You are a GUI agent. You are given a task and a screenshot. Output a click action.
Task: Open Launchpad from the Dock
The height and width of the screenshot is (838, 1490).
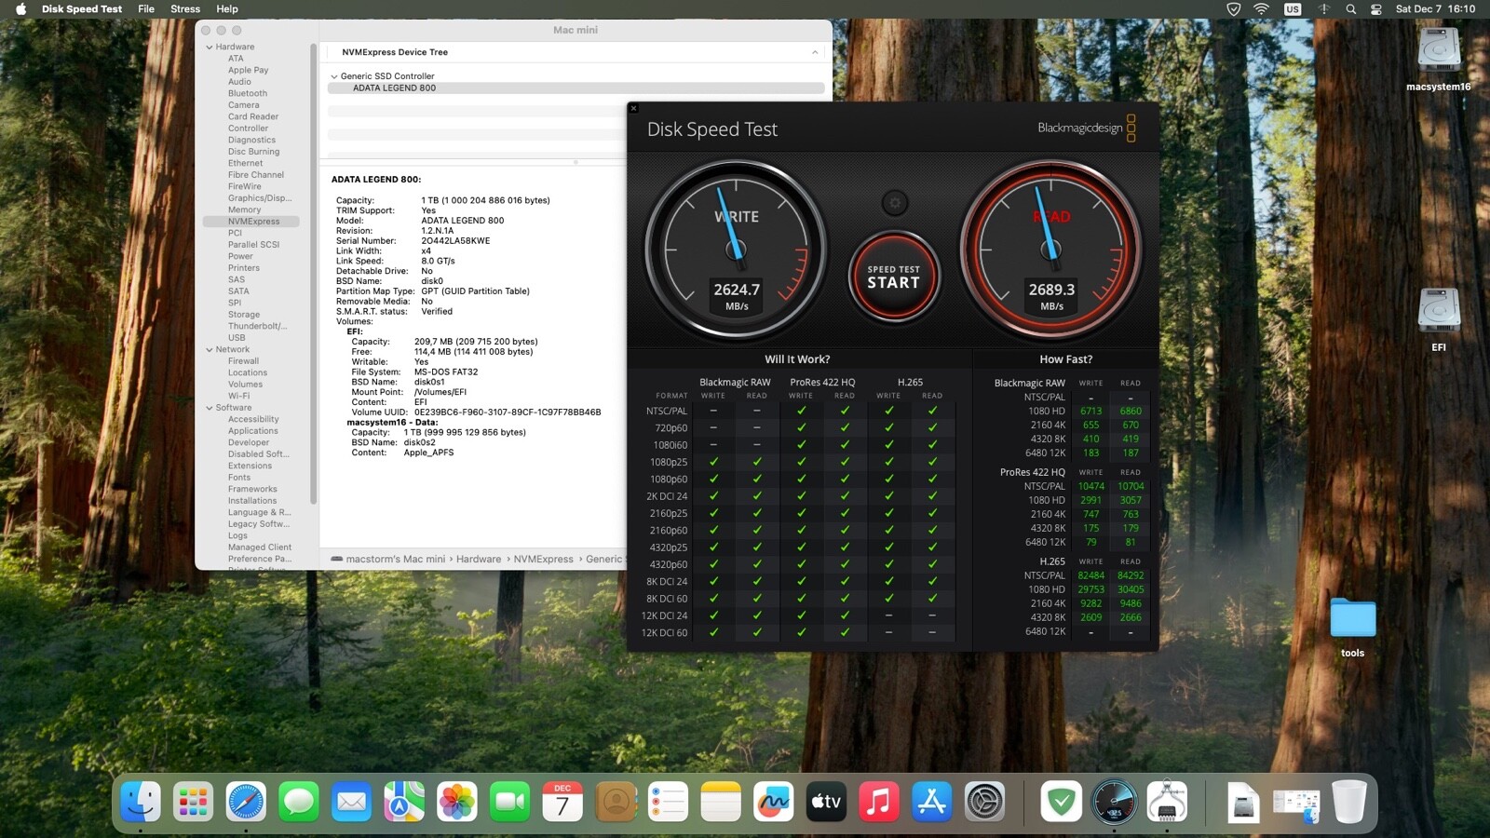194,801
